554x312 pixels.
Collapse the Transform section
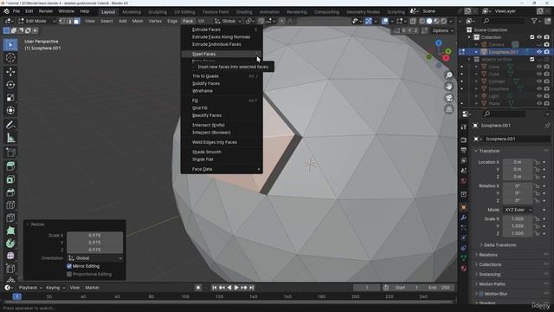(489, 151)
